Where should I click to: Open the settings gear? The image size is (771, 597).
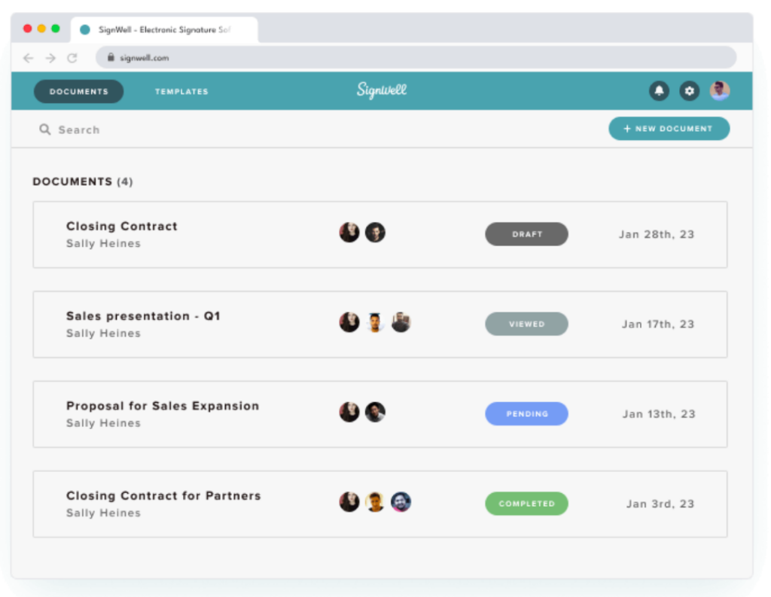pyautogui.click(x=689, y=90)
